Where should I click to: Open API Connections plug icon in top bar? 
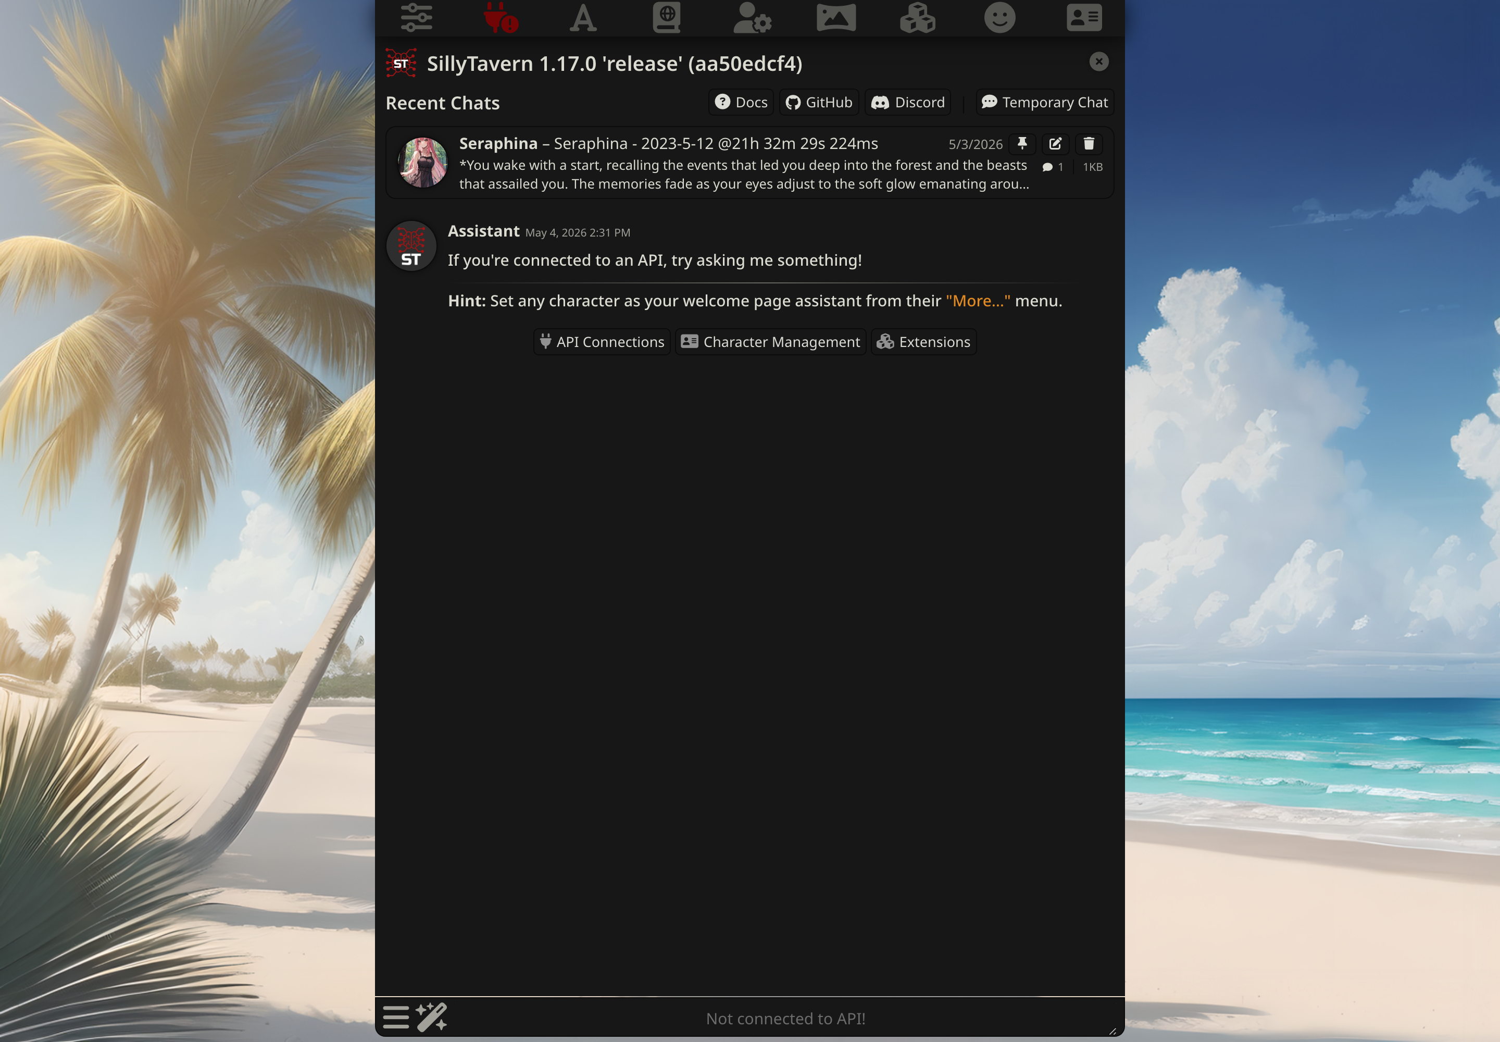click(501, 17)
